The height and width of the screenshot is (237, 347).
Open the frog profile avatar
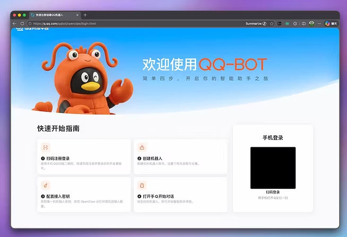click(311, 23)
